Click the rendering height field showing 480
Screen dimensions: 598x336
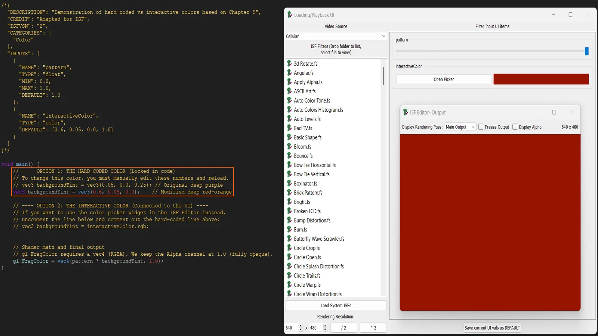(316, 328)
